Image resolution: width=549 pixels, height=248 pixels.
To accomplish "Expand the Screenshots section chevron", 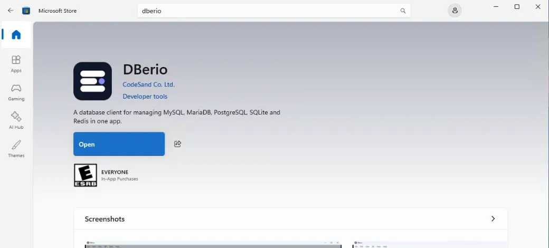I will tap(493, 218).
